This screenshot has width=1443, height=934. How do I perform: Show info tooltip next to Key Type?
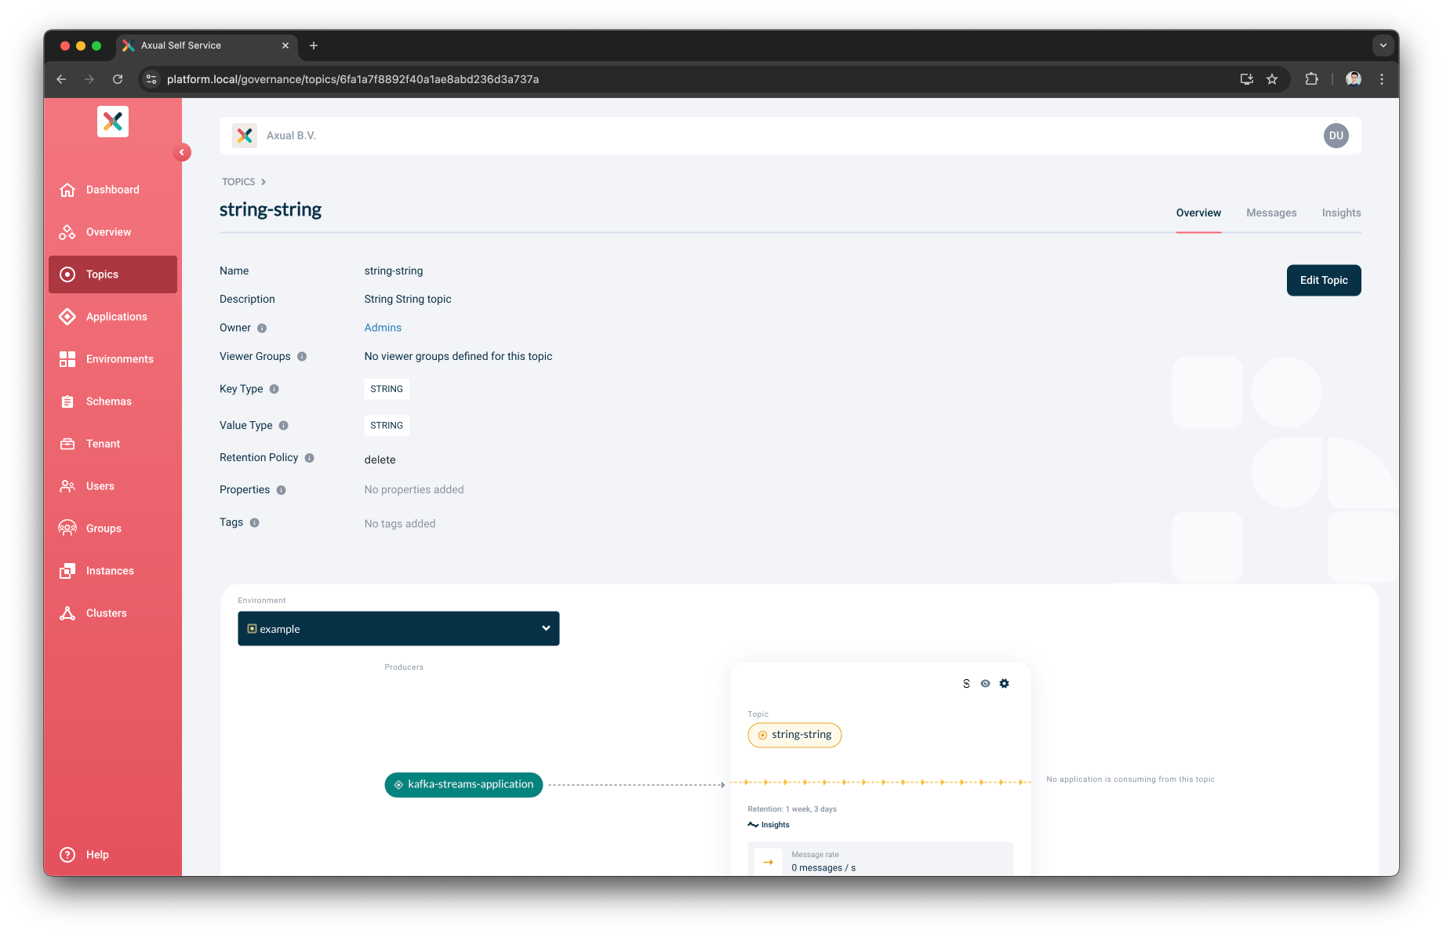coord(274,389)
